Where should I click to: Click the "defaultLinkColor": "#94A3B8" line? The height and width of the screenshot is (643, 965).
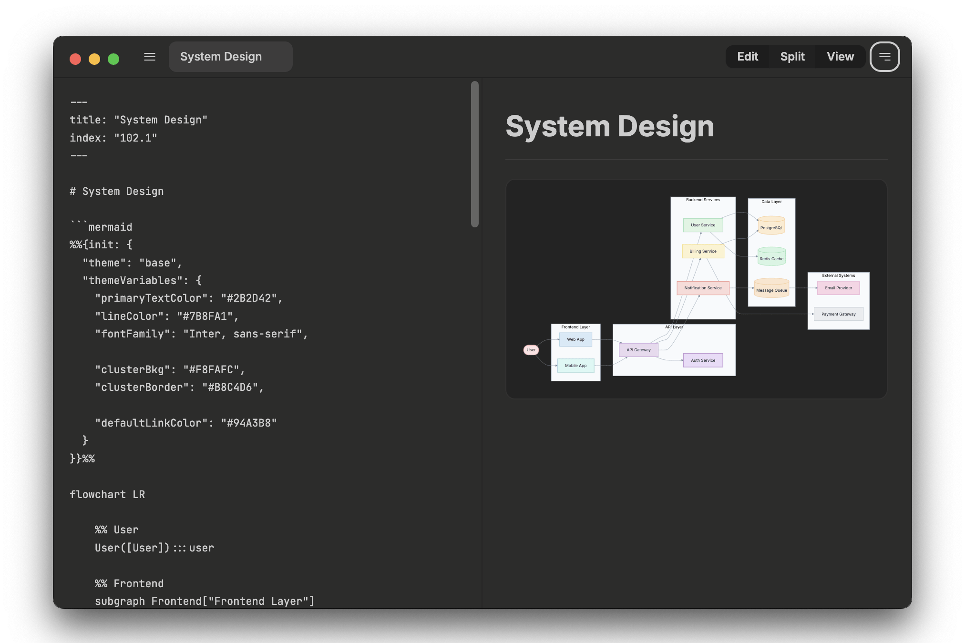(186, 423)
